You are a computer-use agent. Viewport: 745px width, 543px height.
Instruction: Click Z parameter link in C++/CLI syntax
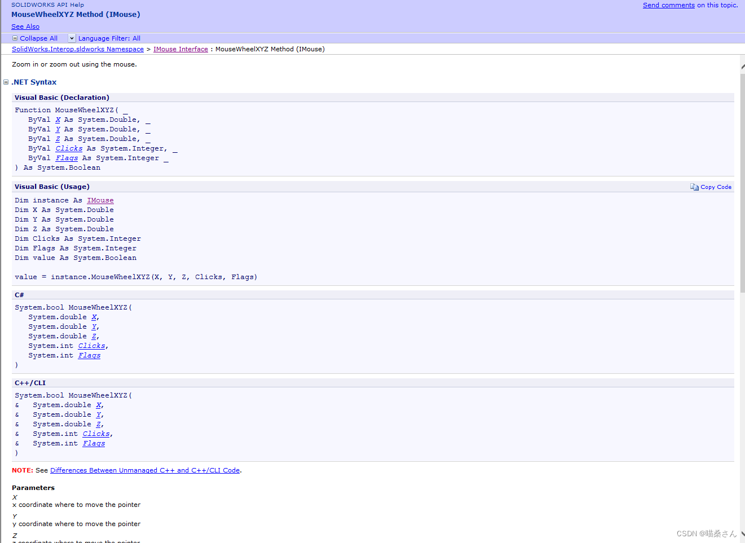point(98,424)
